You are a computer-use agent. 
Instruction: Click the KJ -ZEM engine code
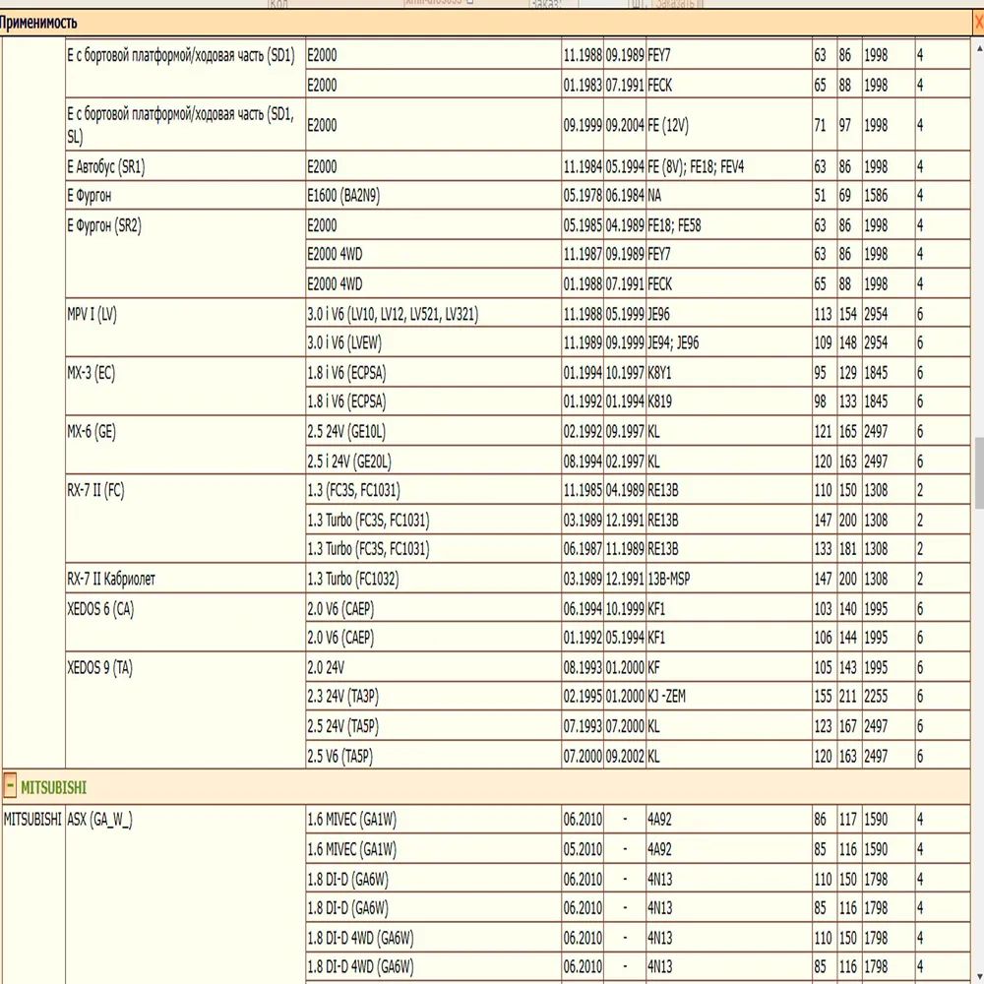(671, 697)
